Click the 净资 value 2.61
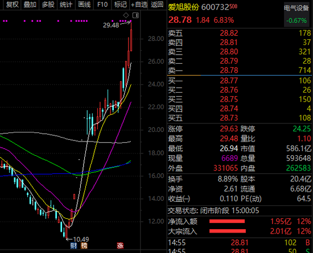Image resolution: width=313 pixels, height=253 pixels. [x=231, y=189]
